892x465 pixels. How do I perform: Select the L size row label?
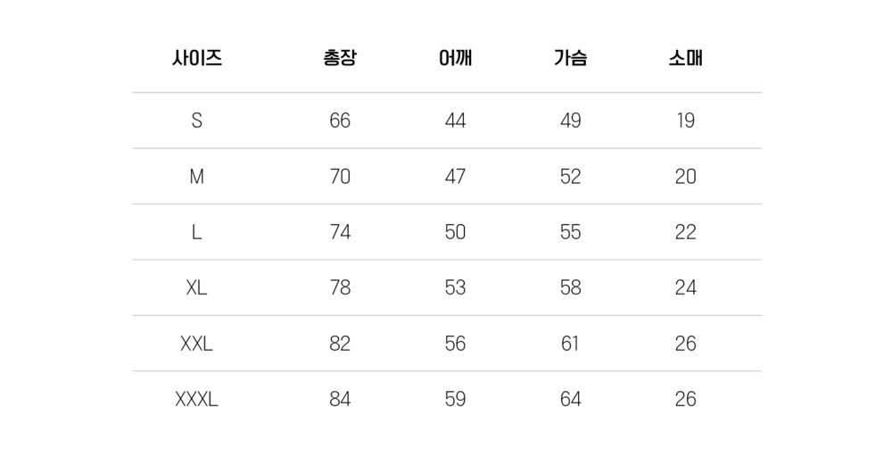pyautogui.click(x=196, y=232)
